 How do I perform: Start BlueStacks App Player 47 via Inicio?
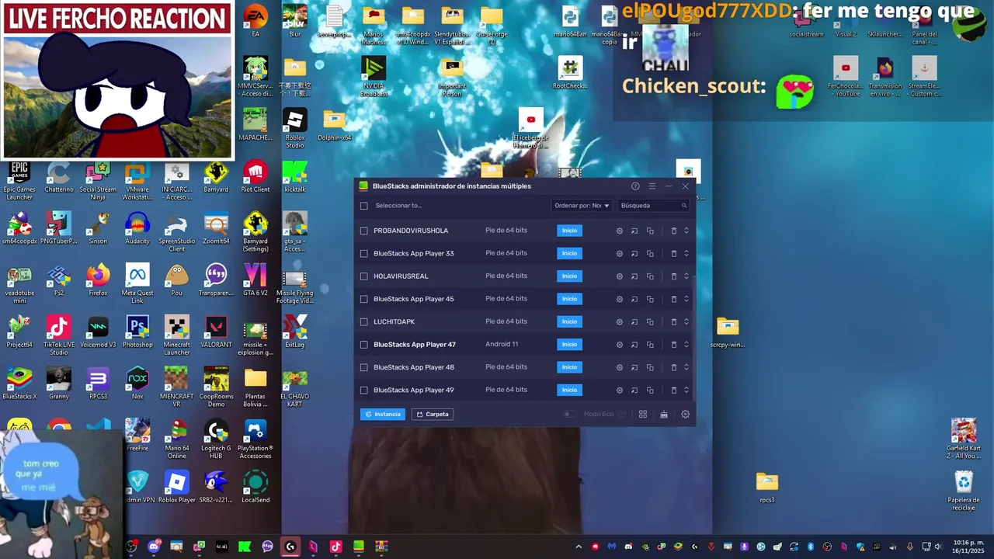(569, 345)
